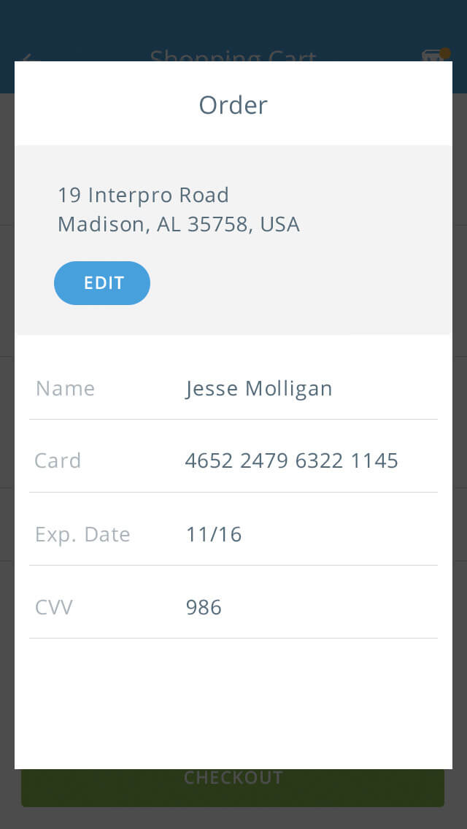This screenshot has height=829, width=467.
Task: Click the card number 4652 2479 6322 1145
Action: (291, 460)
